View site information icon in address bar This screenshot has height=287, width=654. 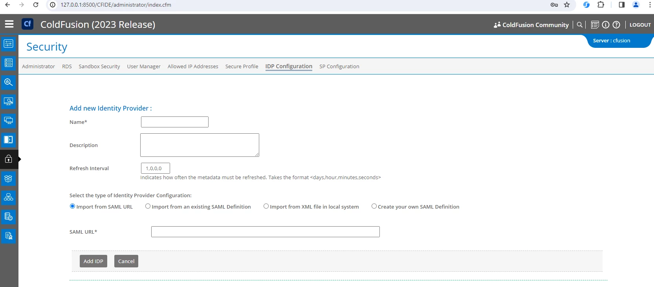click(53, 5)
